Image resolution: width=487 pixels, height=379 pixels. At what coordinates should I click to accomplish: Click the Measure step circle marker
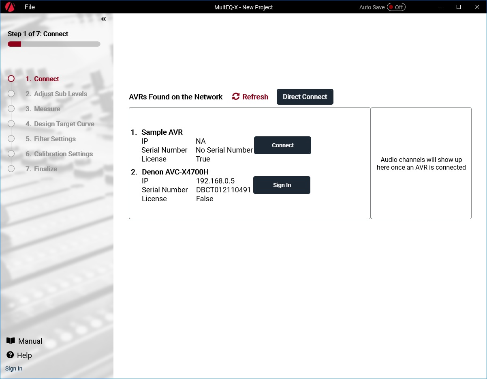coord(11,109)
